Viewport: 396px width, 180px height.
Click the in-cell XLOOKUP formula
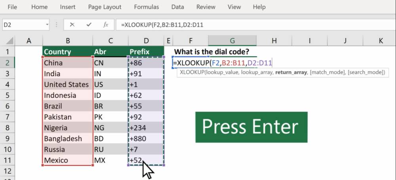point(222,63)
